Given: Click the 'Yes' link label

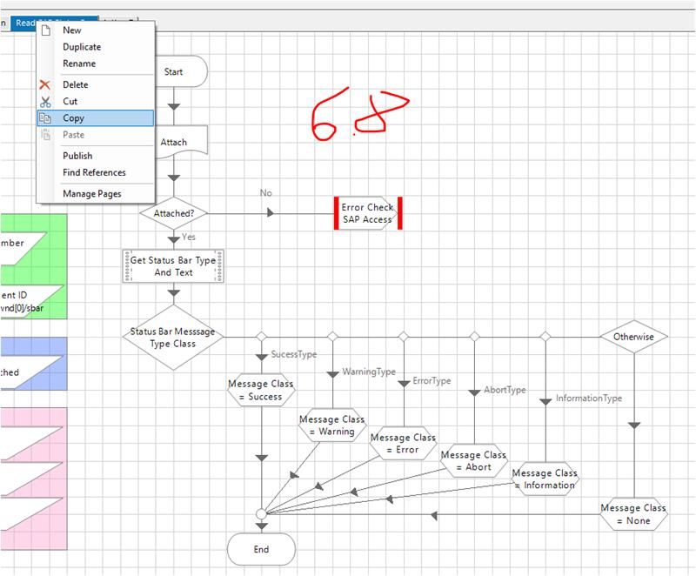Looking at the screenshot, I should pyautogui.click(x=189, y=237).
